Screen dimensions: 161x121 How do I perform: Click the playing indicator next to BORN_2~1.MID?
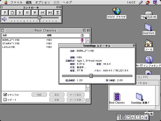(x=82, y=40)
